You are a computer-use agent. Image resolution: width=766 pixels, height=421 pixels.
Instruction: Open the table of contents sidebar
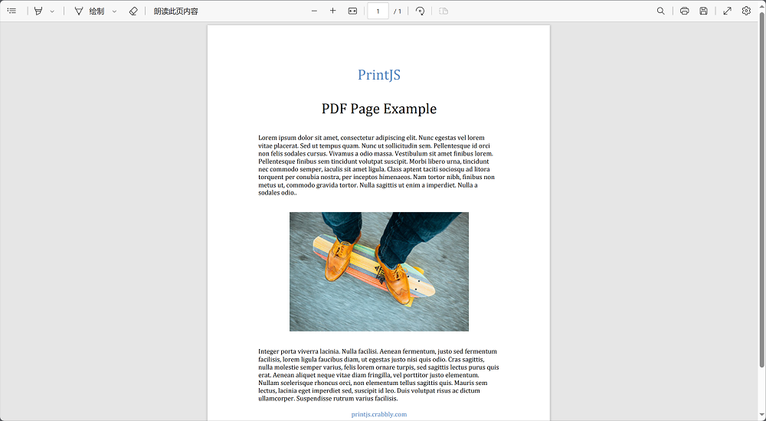click(x=11, y=11)
